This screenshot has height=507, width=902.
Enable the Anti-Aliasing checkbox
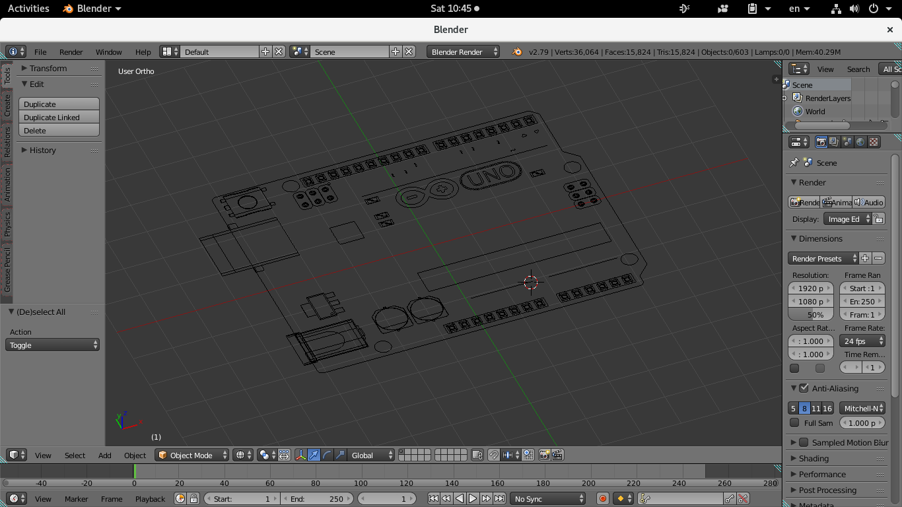(804, 388)
